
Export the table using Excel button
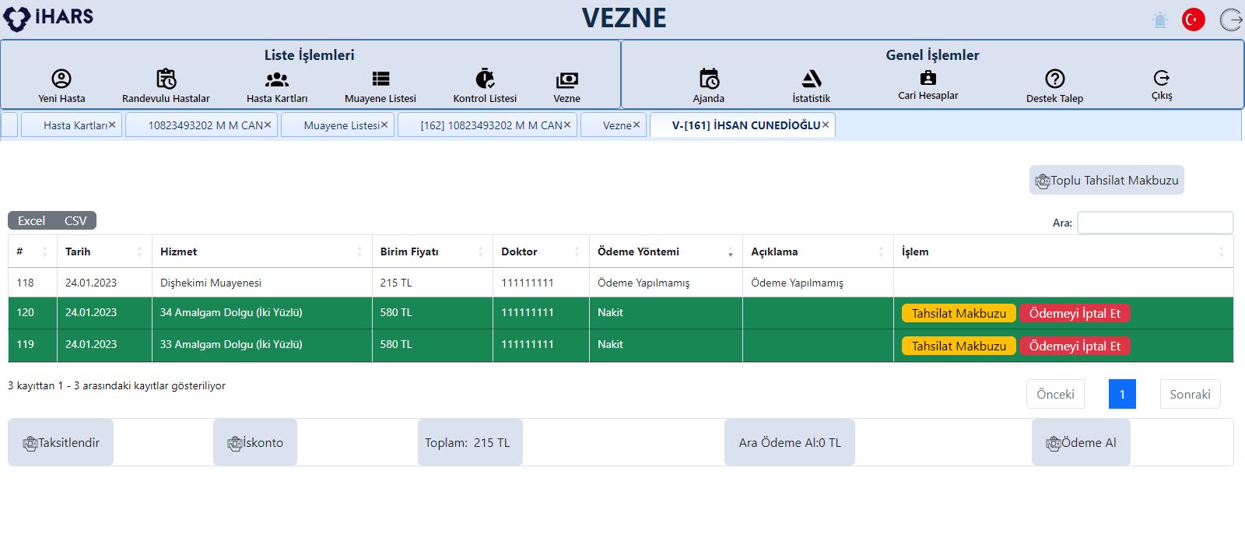32,221
